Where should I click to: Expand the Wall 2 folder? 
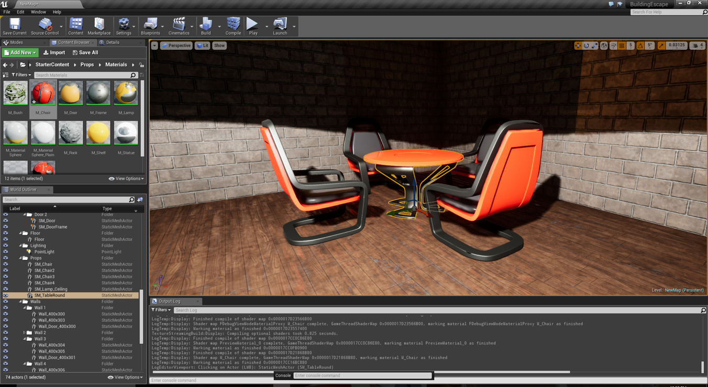tap(24, 333)
